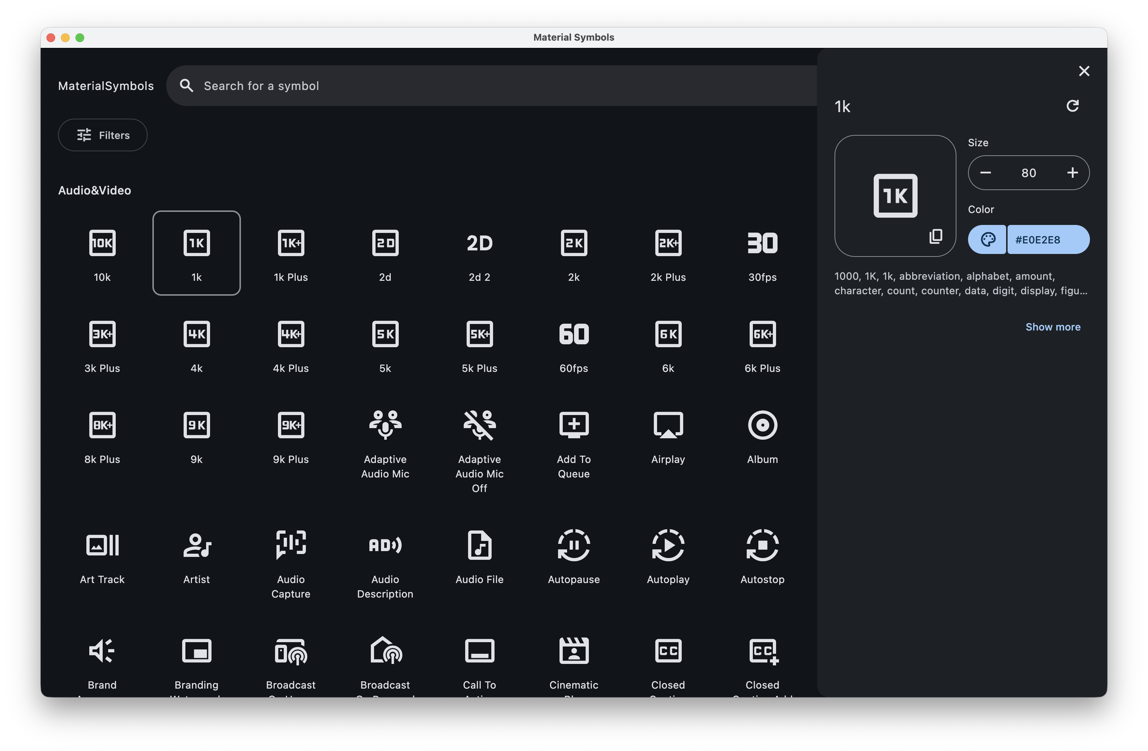The height and width of the screenshot is (751, 1148).
Task: Select the Cinematic Blur clapperboard symbol
Action: coord(574,658)
